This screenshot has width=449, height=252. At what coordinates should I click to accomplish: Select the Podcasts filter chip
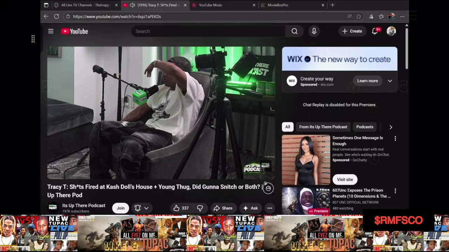click(365, 127)
